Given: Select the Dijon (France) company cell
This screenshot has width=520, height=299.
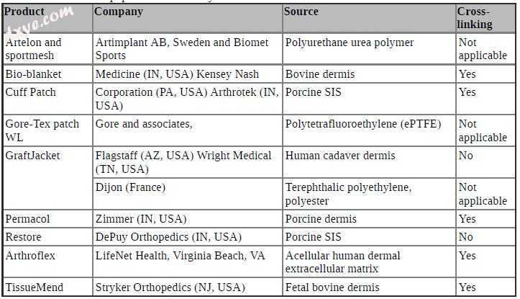Looking at the screenshot, I should (188, 194).
